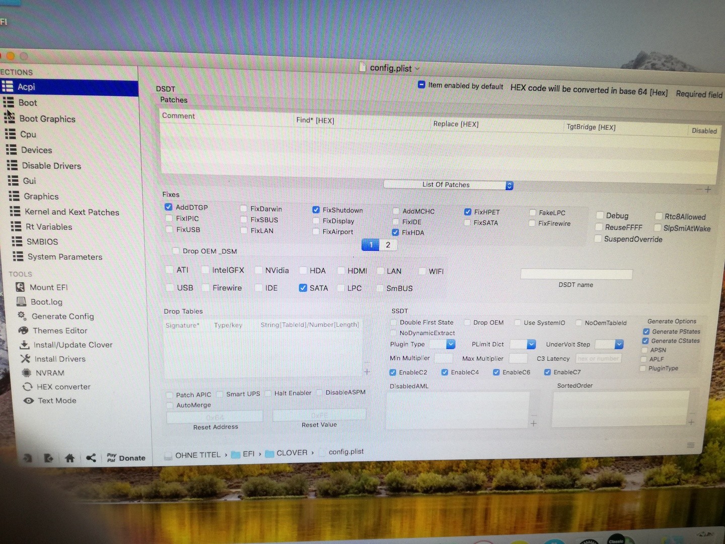The image size is (725, 544).
Task: Click the share icon in bottom toolbar
Action: [x=91, y=458]
